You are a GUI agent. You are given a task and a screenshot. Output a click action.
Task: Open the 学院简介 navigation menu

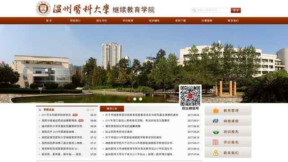tap(75, 21)
